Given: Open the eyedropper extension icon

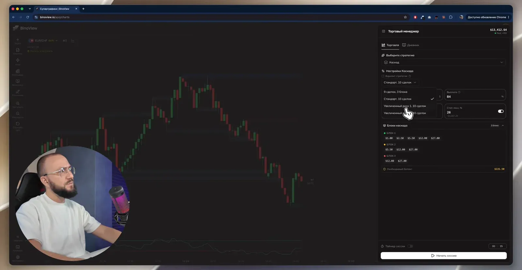Looking at the screenshot, I should pyautogui.click(x=422, y=17).
